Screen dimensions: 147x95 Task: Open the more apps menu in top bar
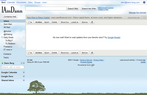(x=45, y=3)
